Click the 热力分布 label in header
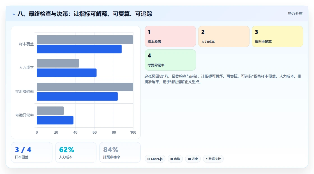Screen dimensions: 314x174 [295, 14]
